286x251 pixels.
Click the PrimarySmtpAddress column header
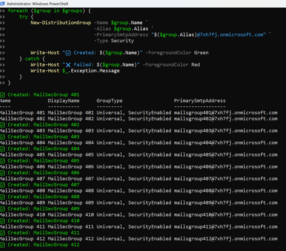point(200,101)
